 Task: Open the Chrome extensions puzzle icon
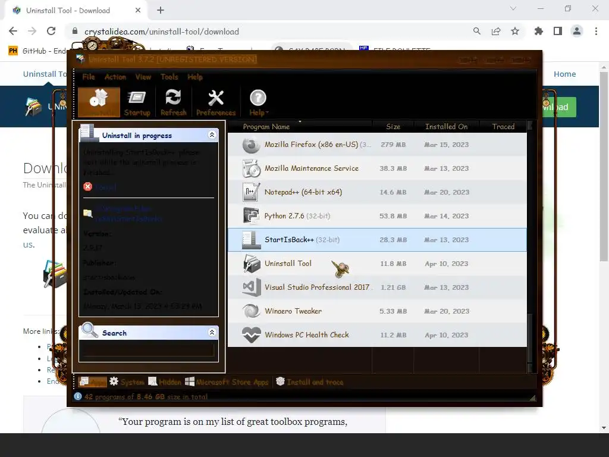539,32
